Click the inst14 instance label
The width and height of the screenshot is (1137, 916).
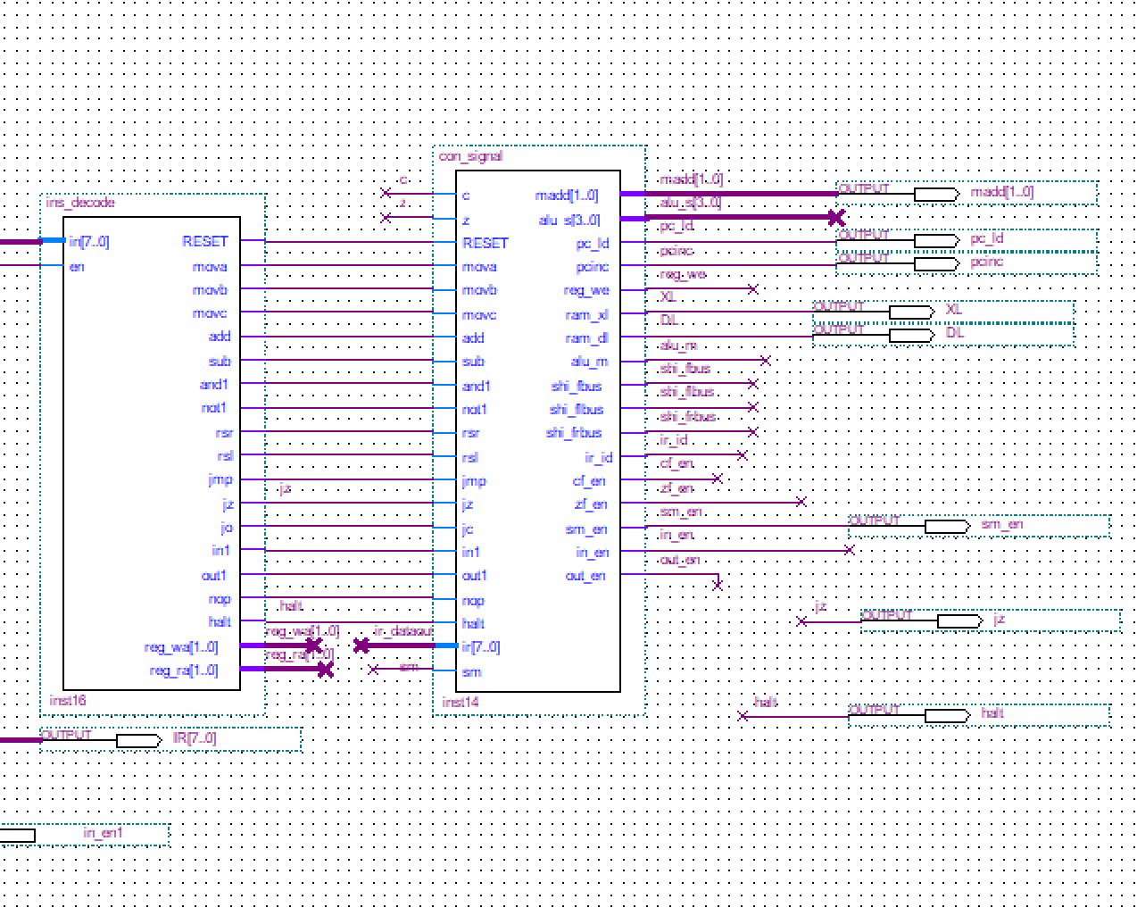461,703
